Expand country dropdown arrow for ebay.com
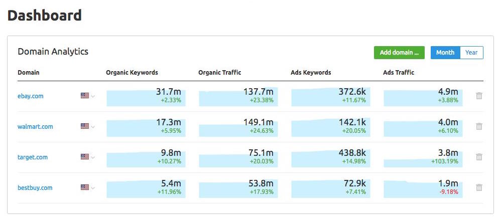500x218 pixels. point(93,96)
